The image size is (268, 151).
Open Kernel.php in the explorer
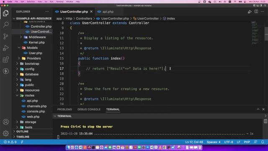36,42
